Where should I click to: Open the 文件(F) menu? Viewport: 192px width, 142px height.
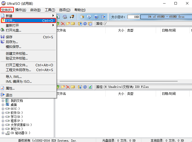(x=7, y=10)
